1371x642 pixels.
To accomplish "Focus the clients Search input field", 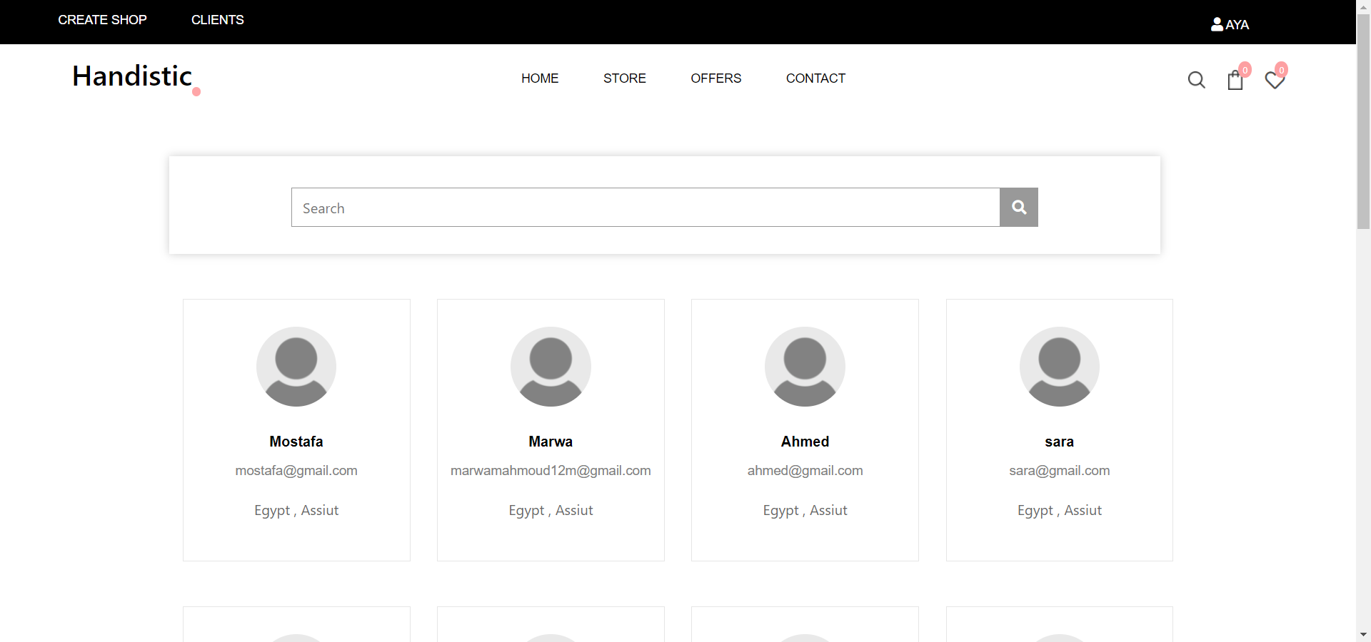I will (646, 208).
